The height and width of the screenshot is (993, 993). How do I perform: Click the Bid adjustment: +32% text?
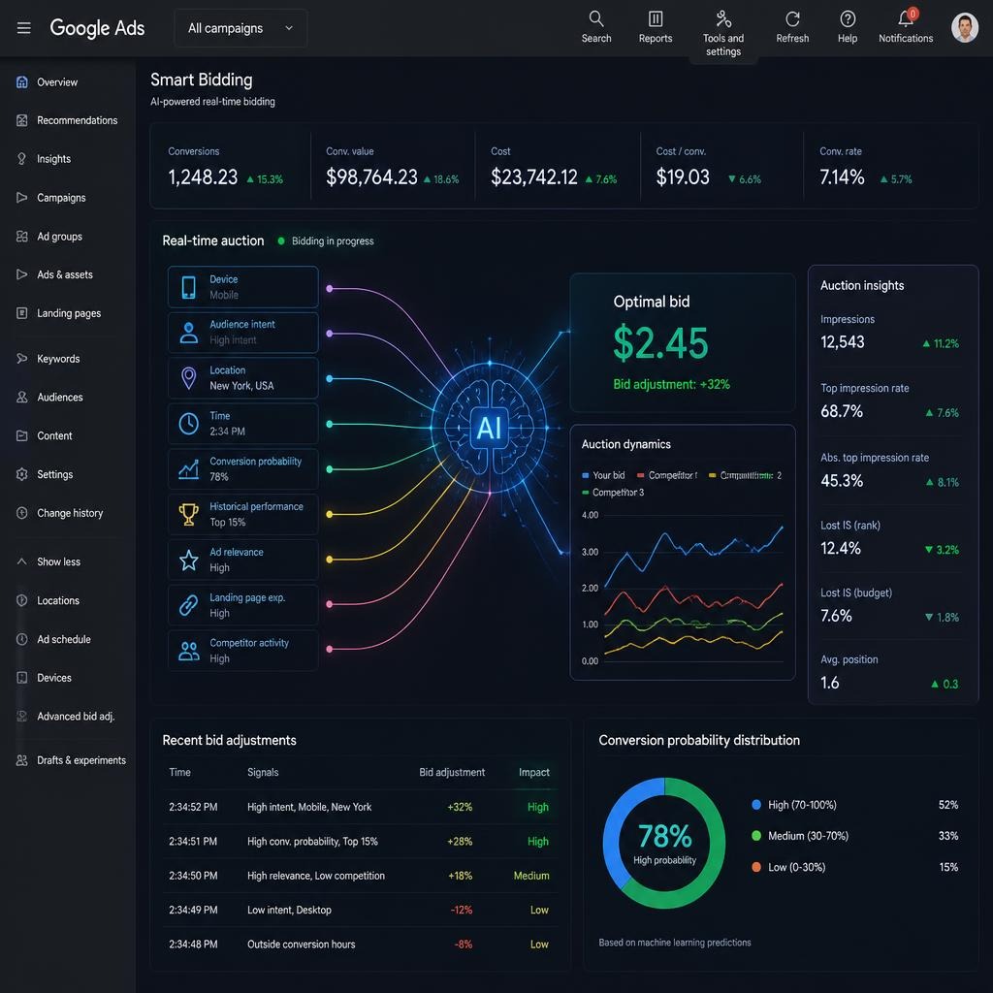pos(671,384)
